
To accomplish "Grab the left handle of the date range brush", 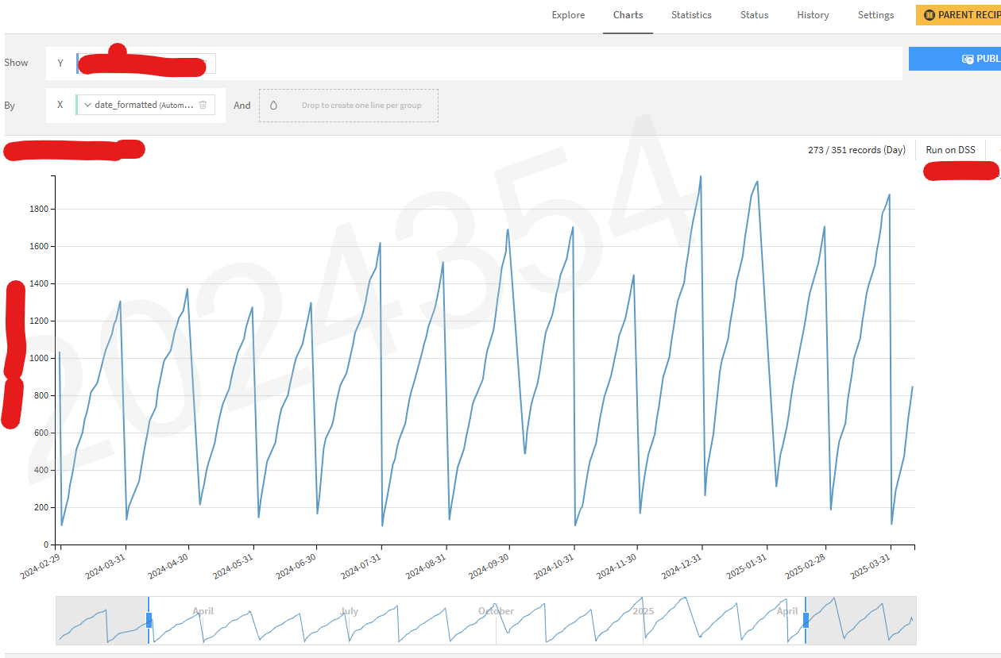I will click(x=149, y=620).
